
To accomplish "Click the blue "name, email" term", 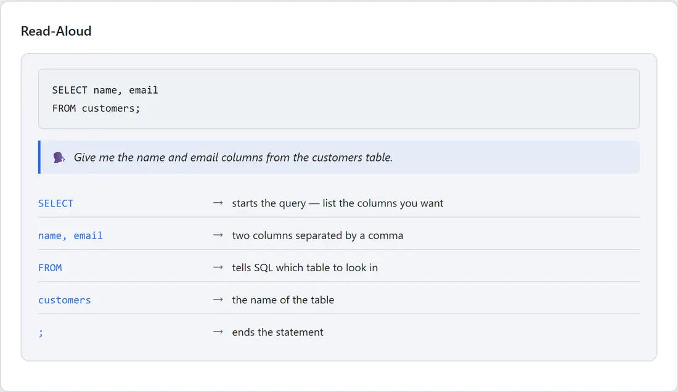I will click(x=70, y=235).
